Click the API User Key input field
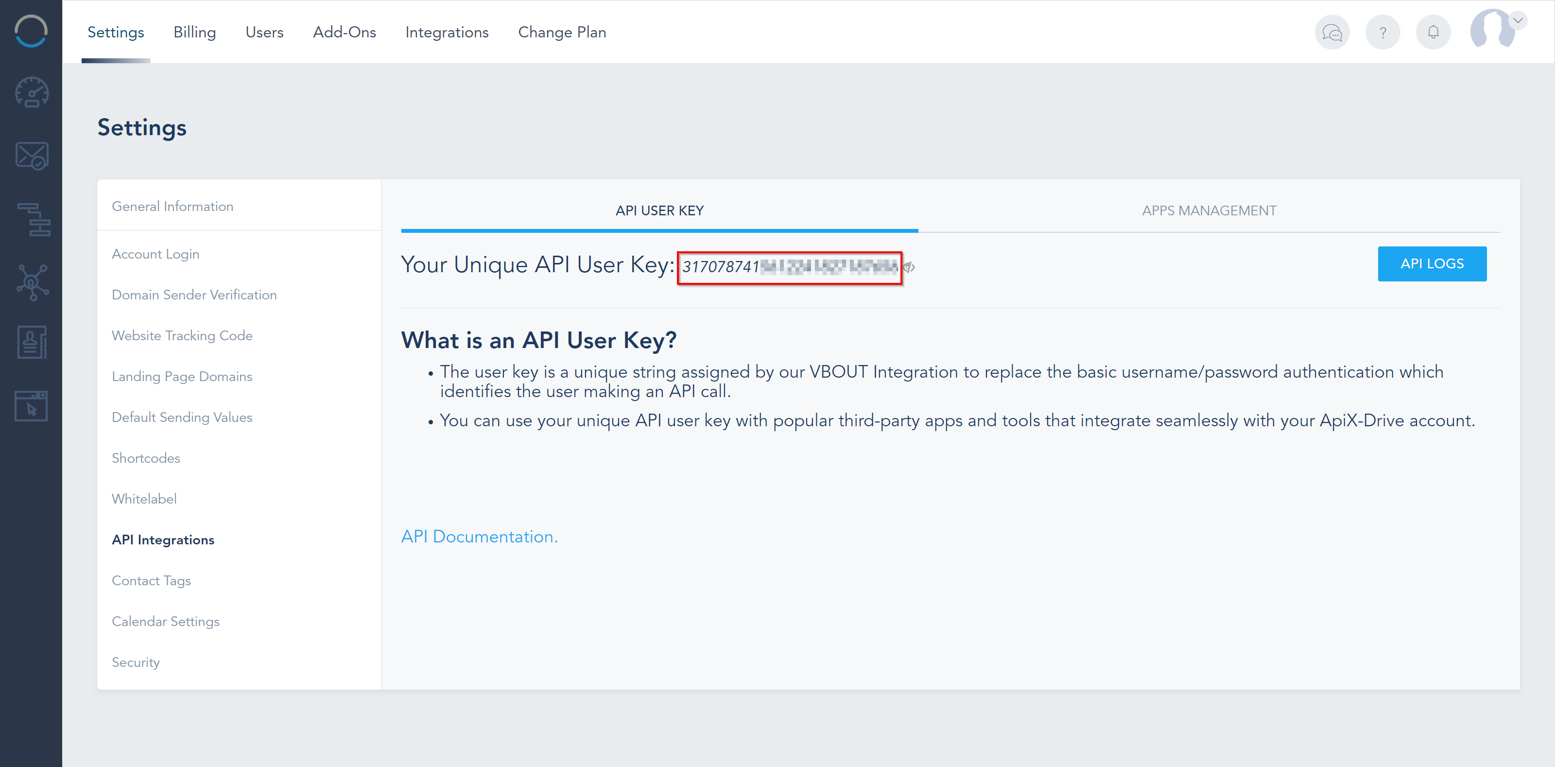The height and width of the screenshot is (767, 1555). coord(788,266)
